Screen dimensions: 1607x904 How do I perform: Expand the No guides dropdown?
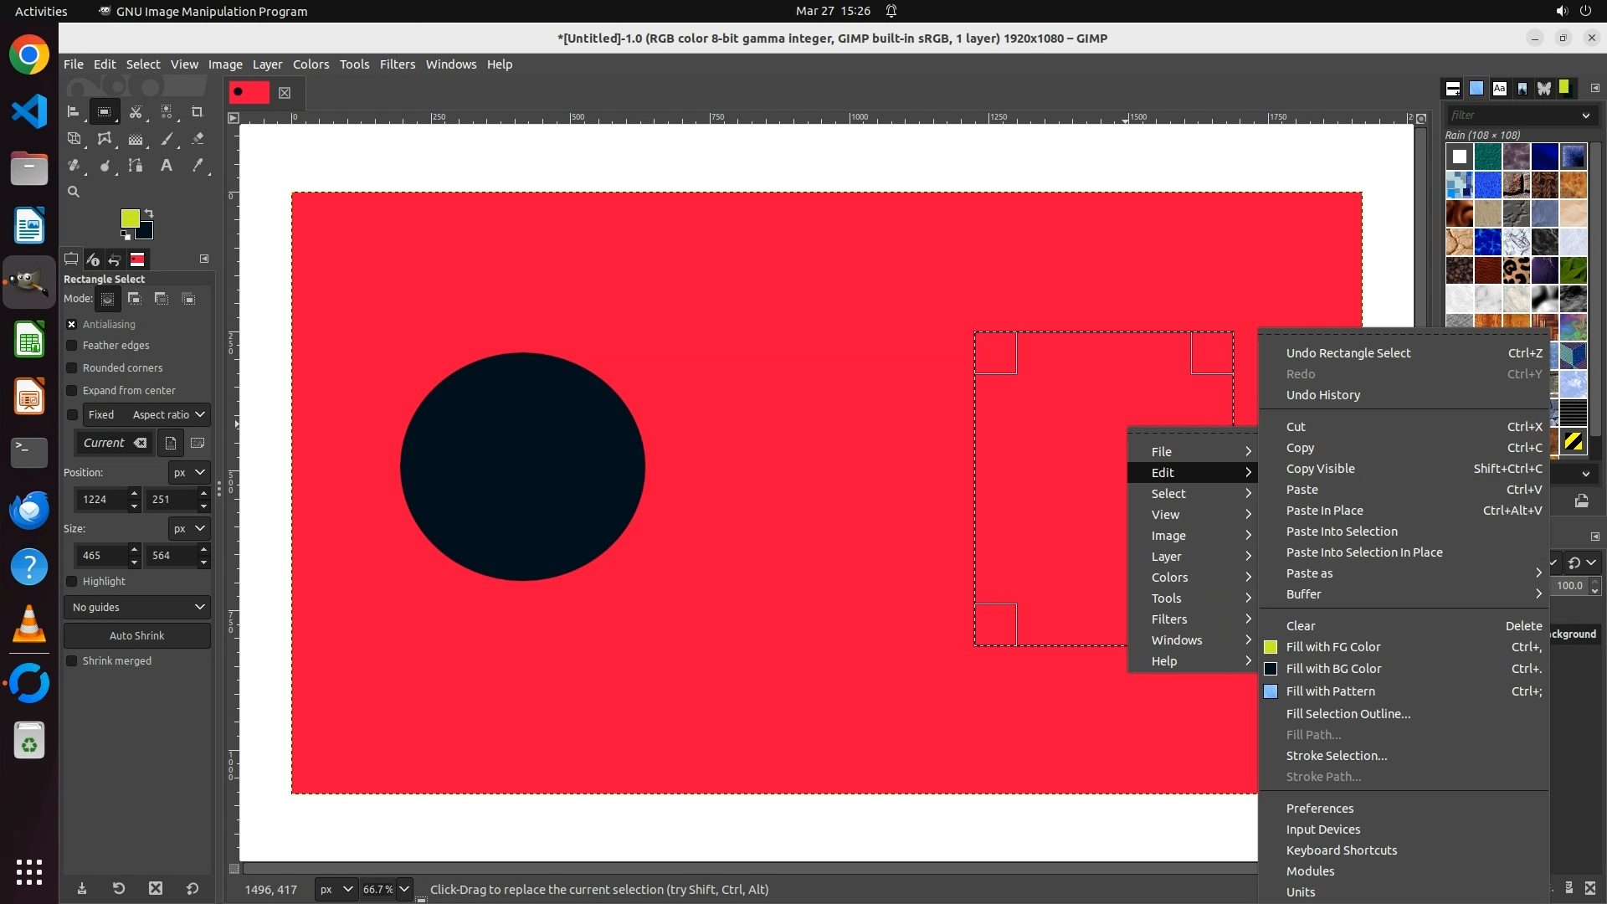pos(137,608)
